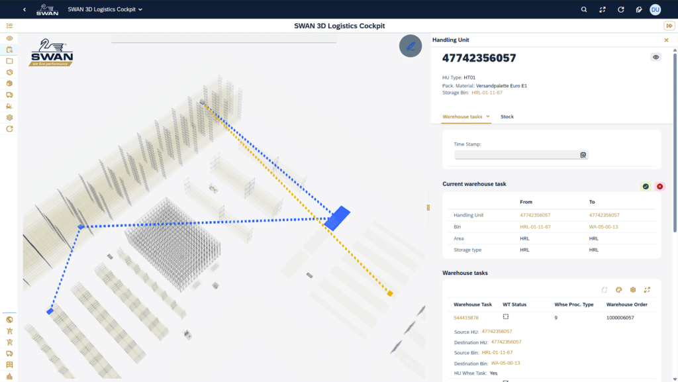The width and height of the screenshot is (678, 382).
Task: Switch to the Warehouse tasks tab
Action: click(x=462, y=117)
